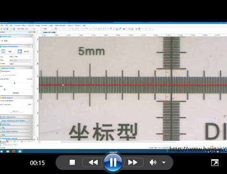Collapse the Exposure & Gain section
The width and height of the screenshot is (227, 174).
(x=31, y=68)
